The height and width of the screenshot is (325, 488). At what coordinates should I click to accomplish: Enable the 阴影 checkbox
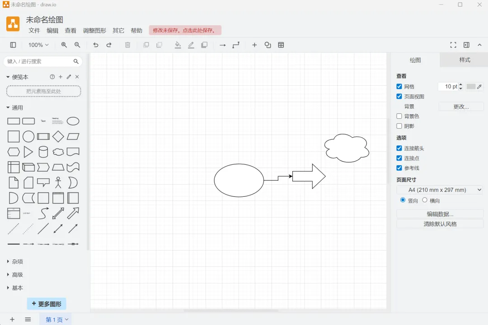399,126
